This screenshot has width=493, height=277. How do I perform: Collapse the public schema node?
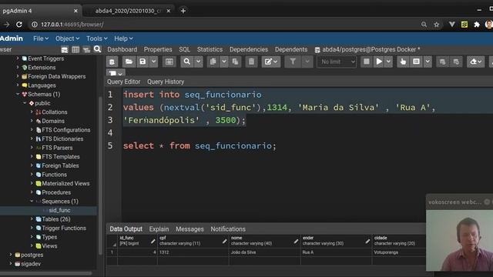click(x=25, y=103)
